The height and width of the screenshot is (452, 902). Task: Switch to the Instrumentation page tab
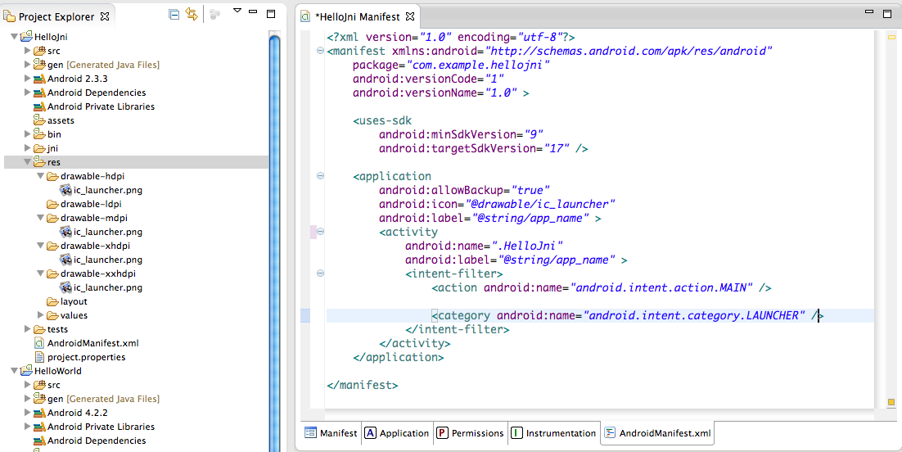click(x=554, y=433)
